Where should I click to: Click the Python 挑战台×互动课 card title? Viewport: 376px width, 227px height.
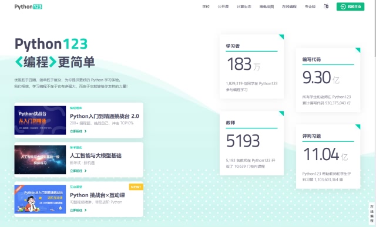(98, 195)
